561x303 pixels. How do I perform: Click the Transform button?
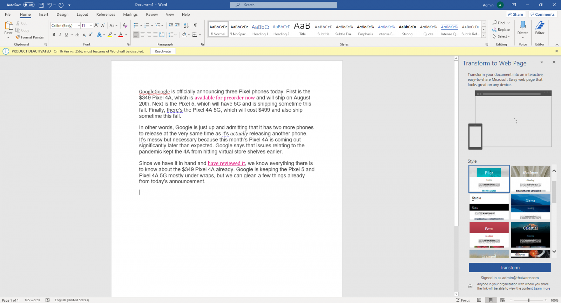(509, 268)
